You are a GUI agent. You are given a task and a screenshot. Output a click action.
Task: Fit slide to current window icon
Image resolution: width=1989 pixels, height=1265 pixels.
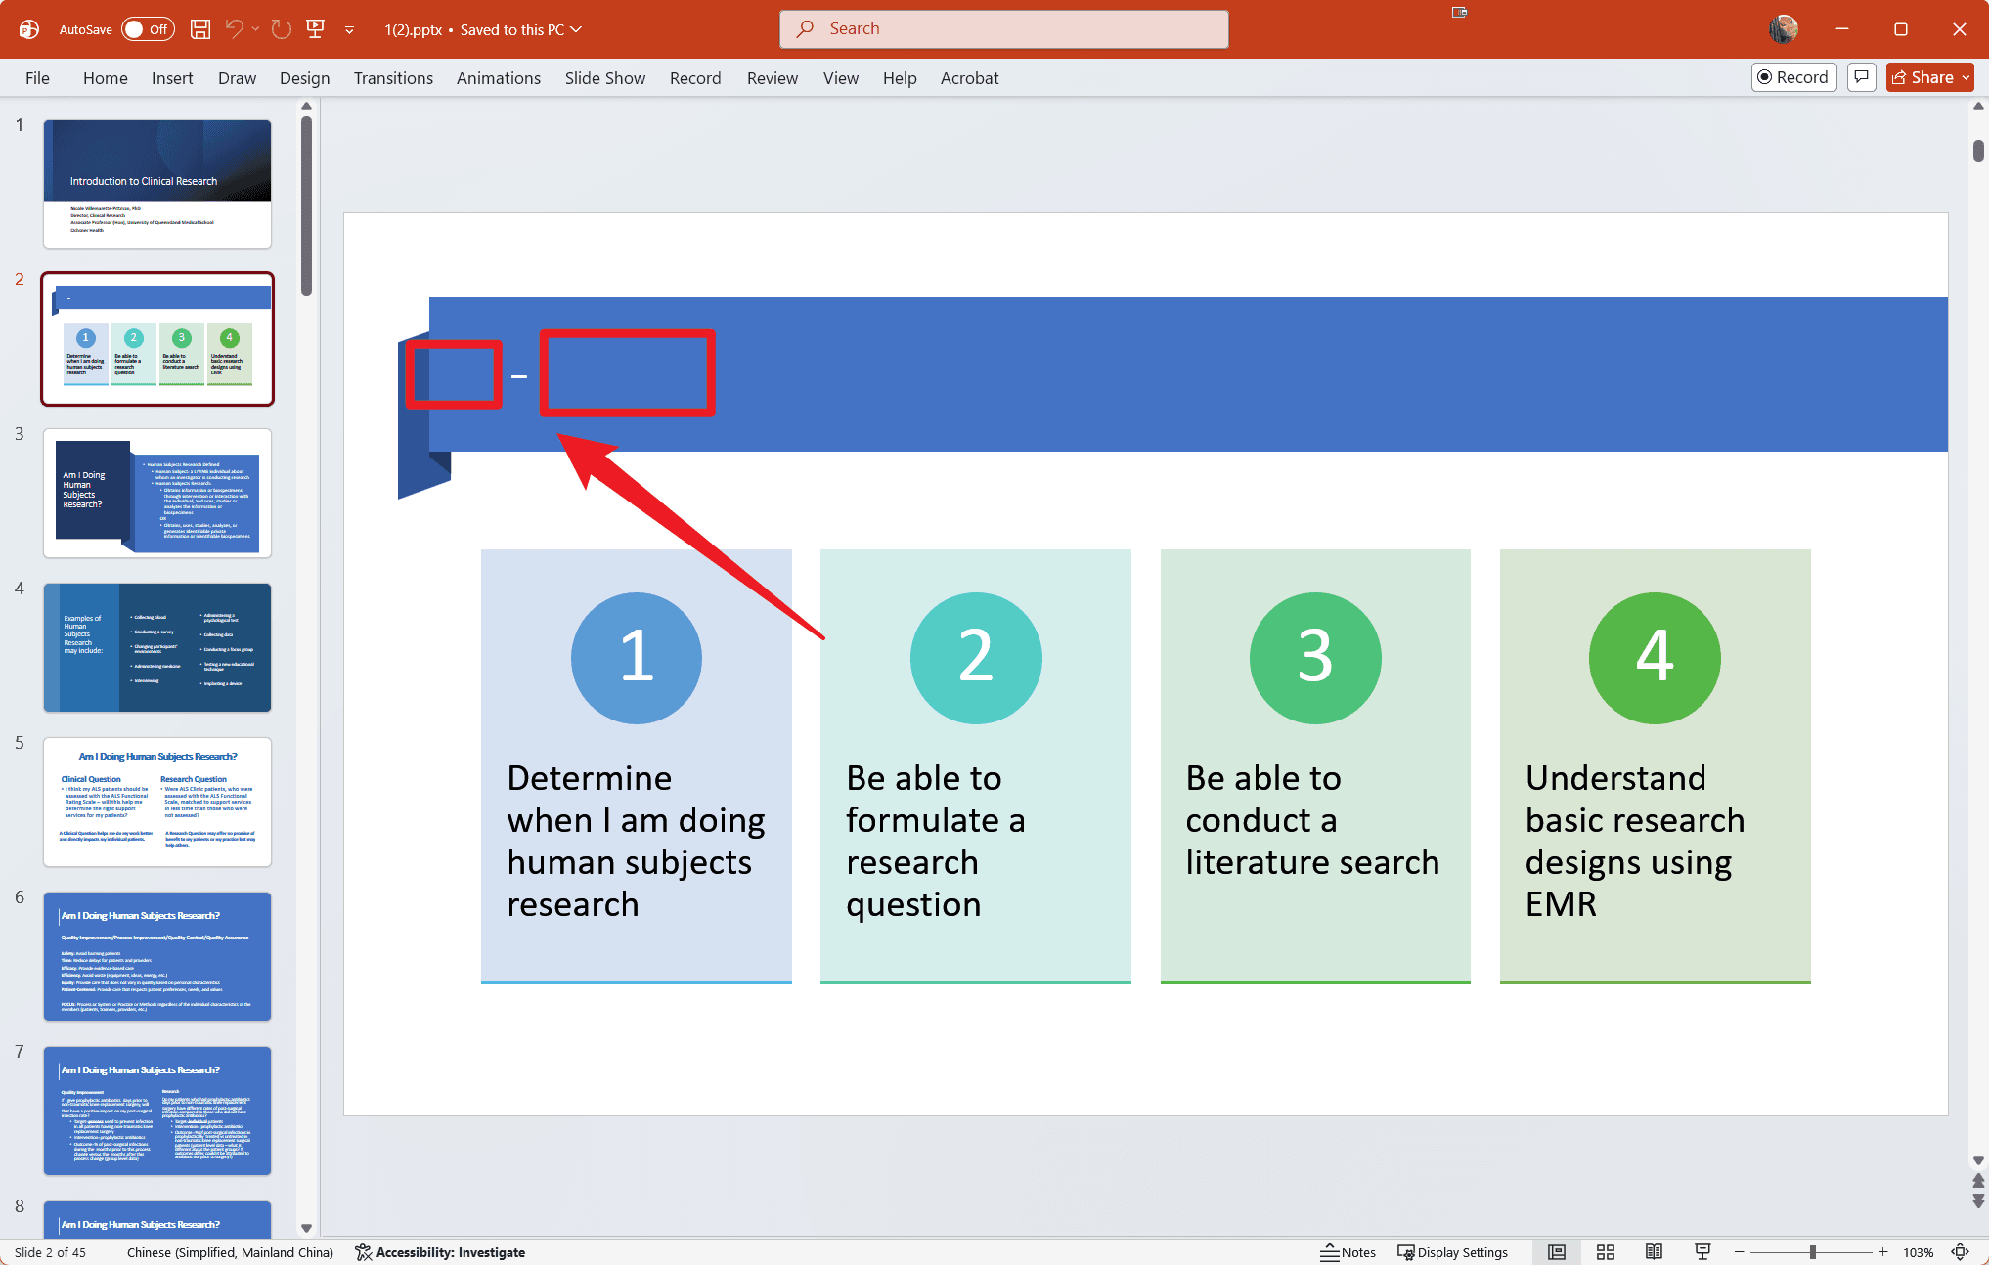(1961, 1252)
